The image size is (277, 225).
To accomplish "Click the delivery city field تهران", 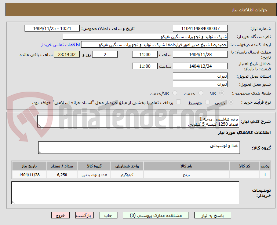I will (x=200, y=84).
